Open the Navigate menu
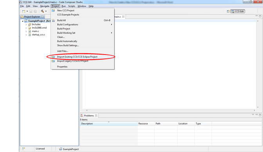Image resolution: width=263 pixels, height=152 pixels. tap(45, 6)
